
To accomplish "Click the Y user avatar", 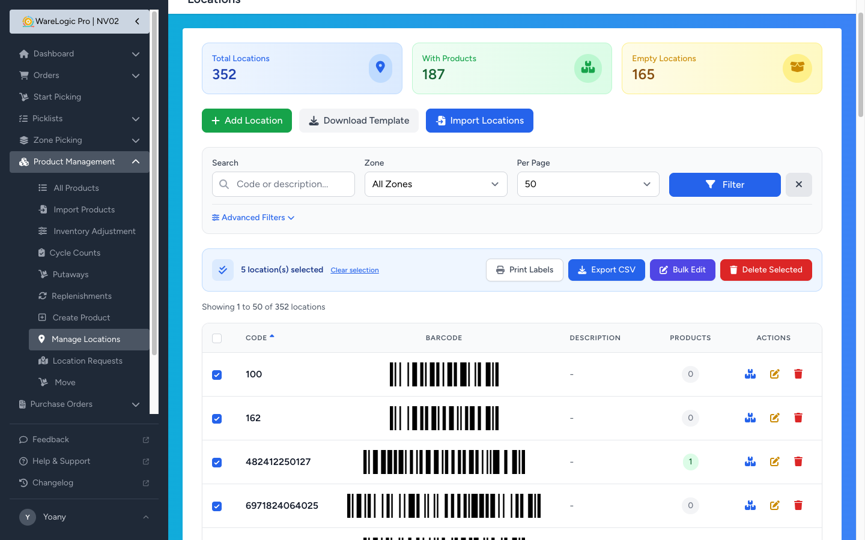I will pos(28,517).
